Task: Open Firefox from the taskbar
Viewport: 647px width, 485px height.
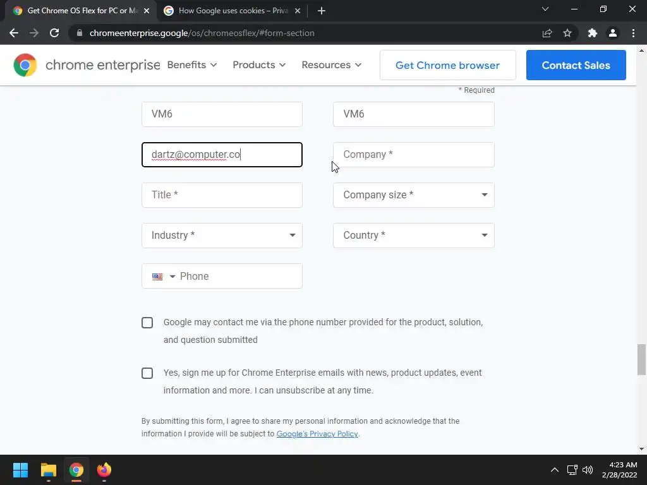Action: (104, 470)
